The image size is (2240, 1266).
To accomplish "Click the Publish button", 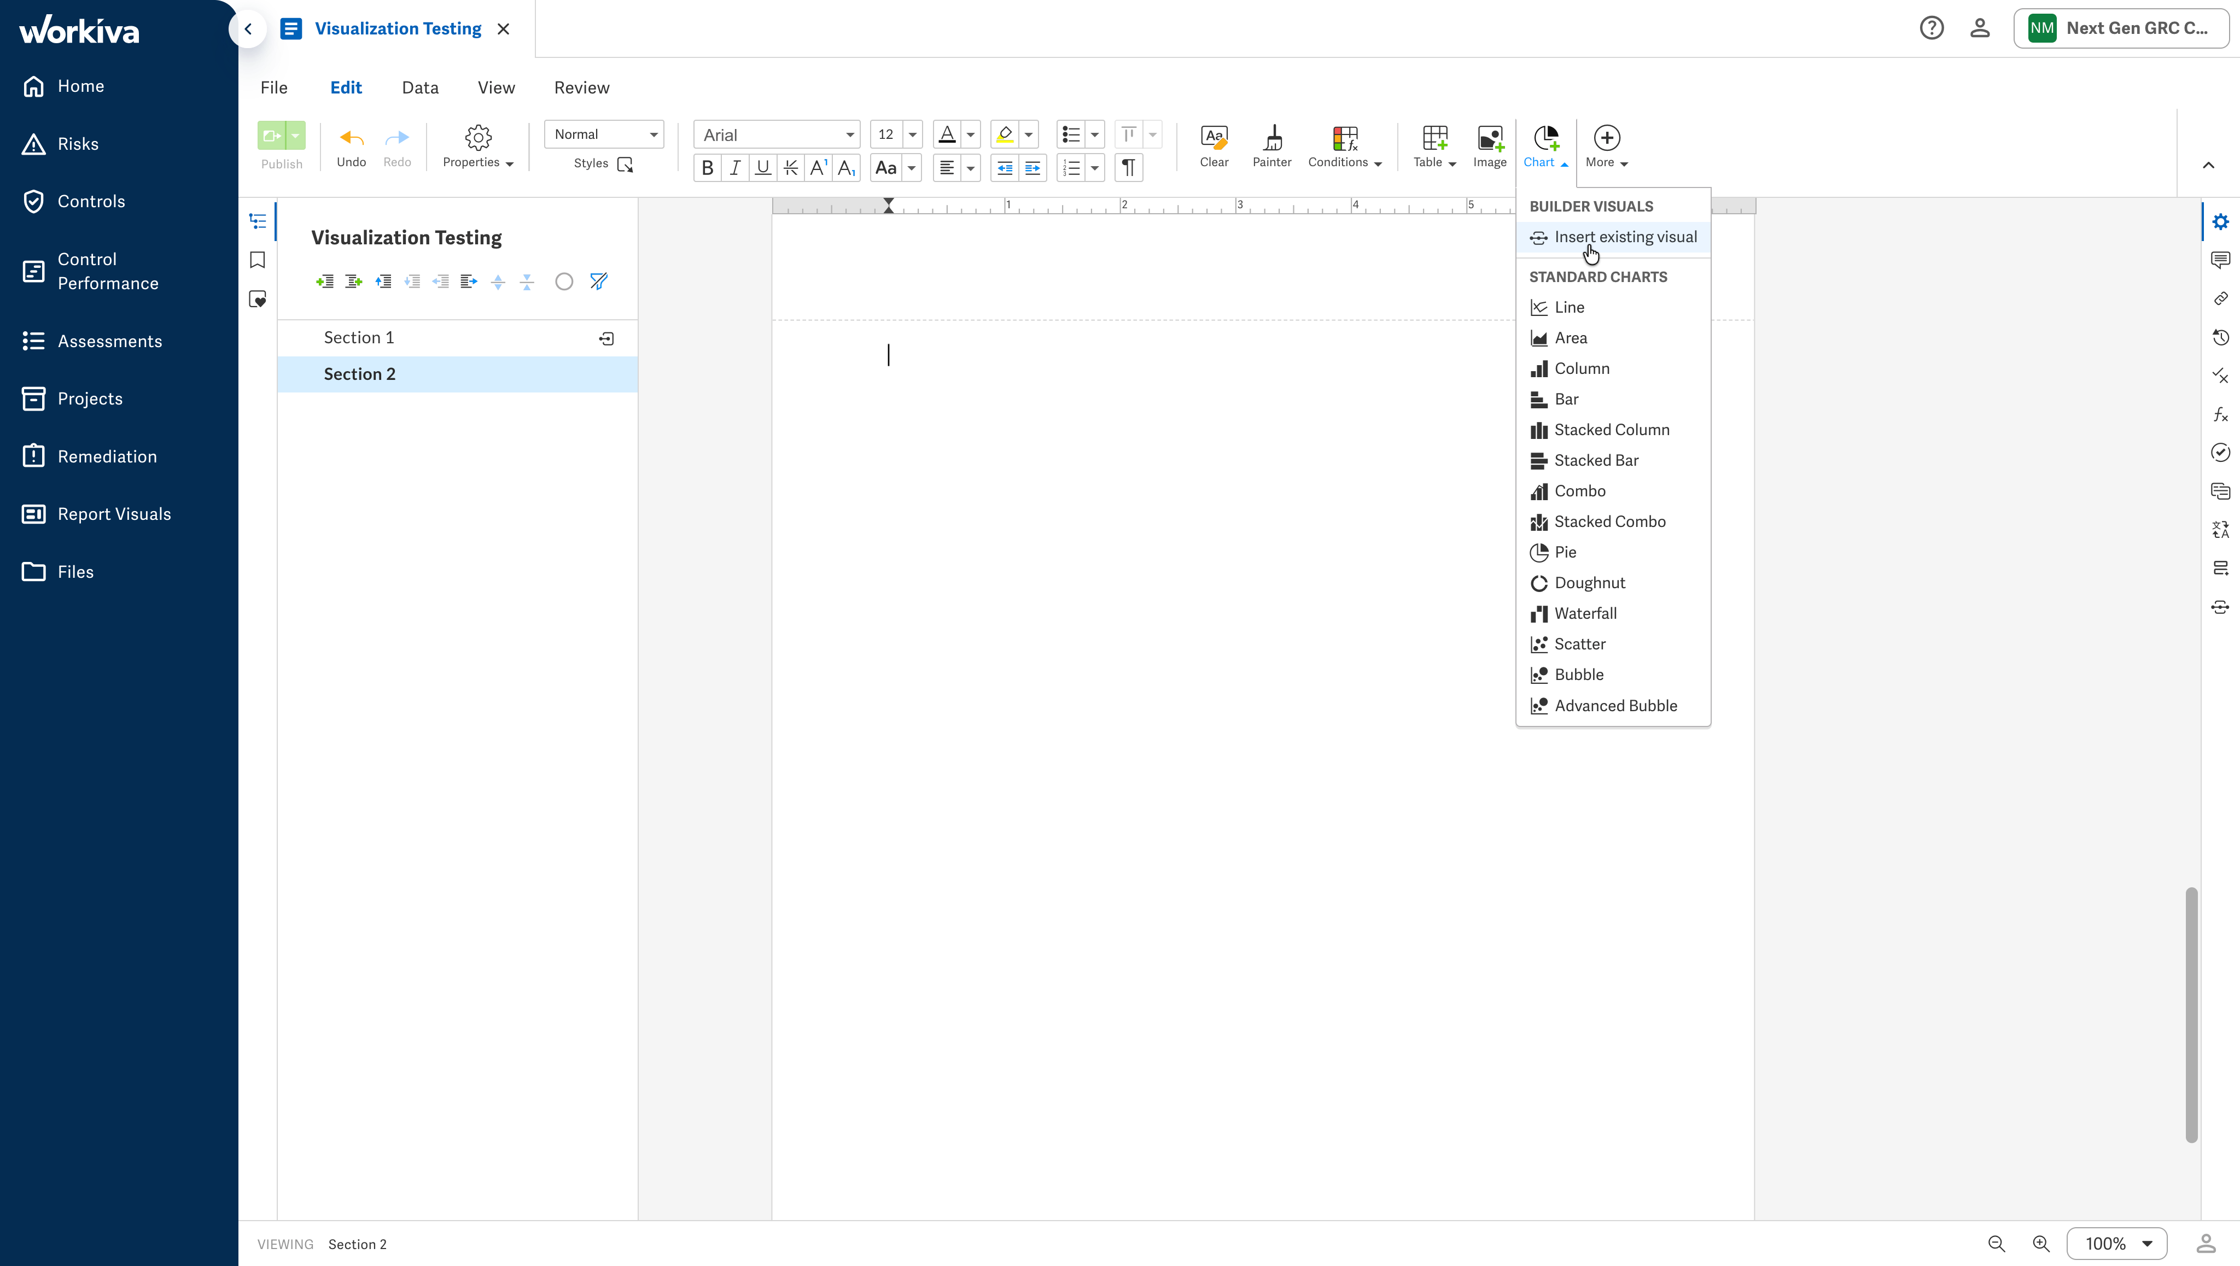I will tap(272, 136).
